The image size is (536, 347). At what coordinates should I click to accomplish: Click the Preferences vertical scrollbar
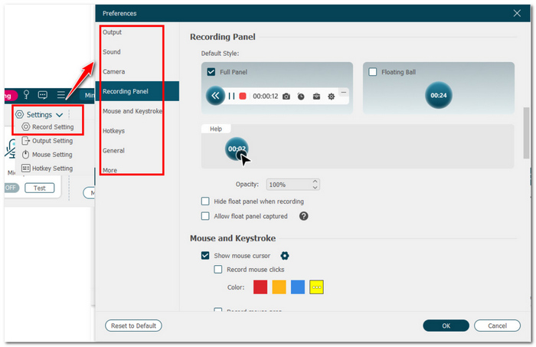pyautogui.click(x=526, y=133)
